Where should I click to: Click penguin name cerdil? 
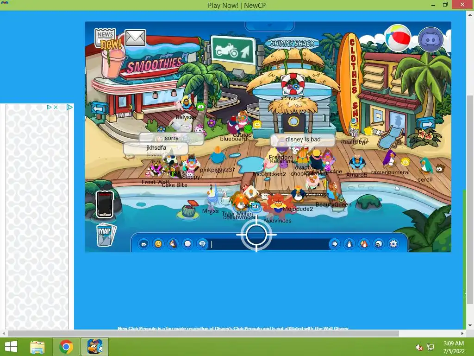(425, 179)
